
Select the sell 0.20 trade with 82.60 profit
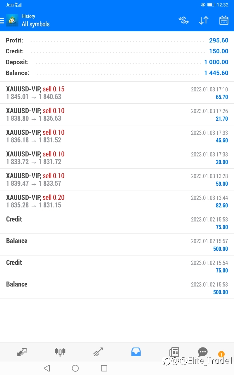click(x=117, y=201)
